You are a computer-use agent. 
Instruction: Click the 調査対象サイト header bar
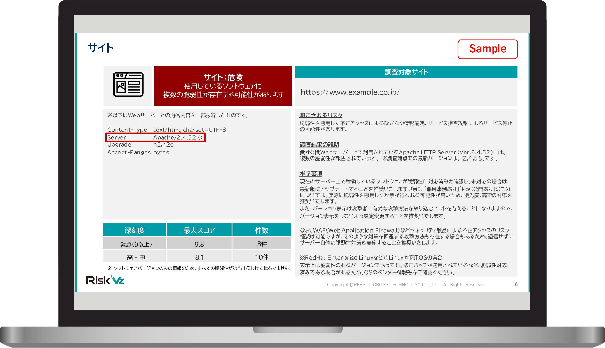click(x=406, y=72)
